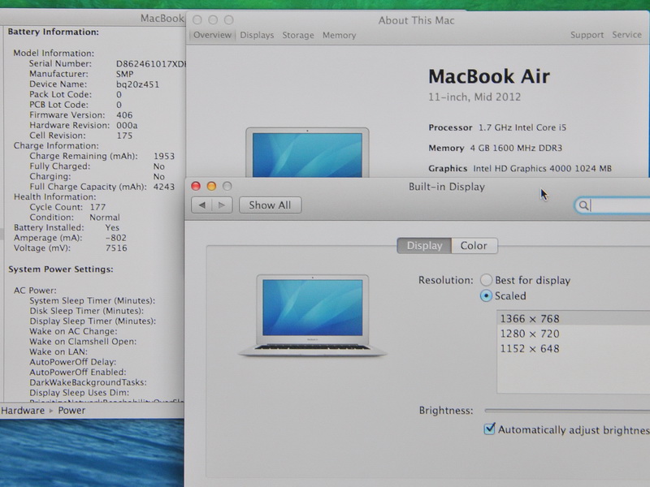
Task: Go forward with the right arrow button
Action: (222, 205)
